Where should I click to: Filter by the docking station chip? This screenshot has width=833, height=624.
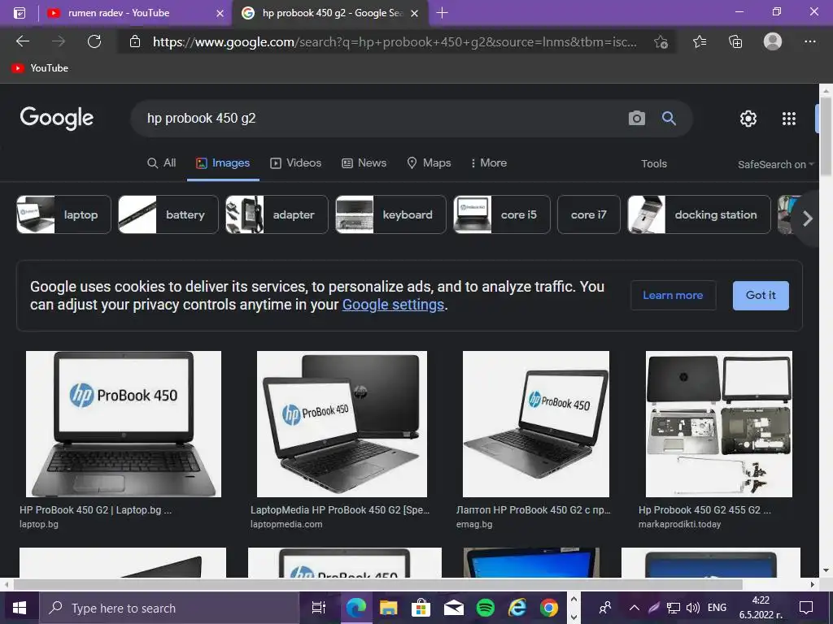coord(699,214)
